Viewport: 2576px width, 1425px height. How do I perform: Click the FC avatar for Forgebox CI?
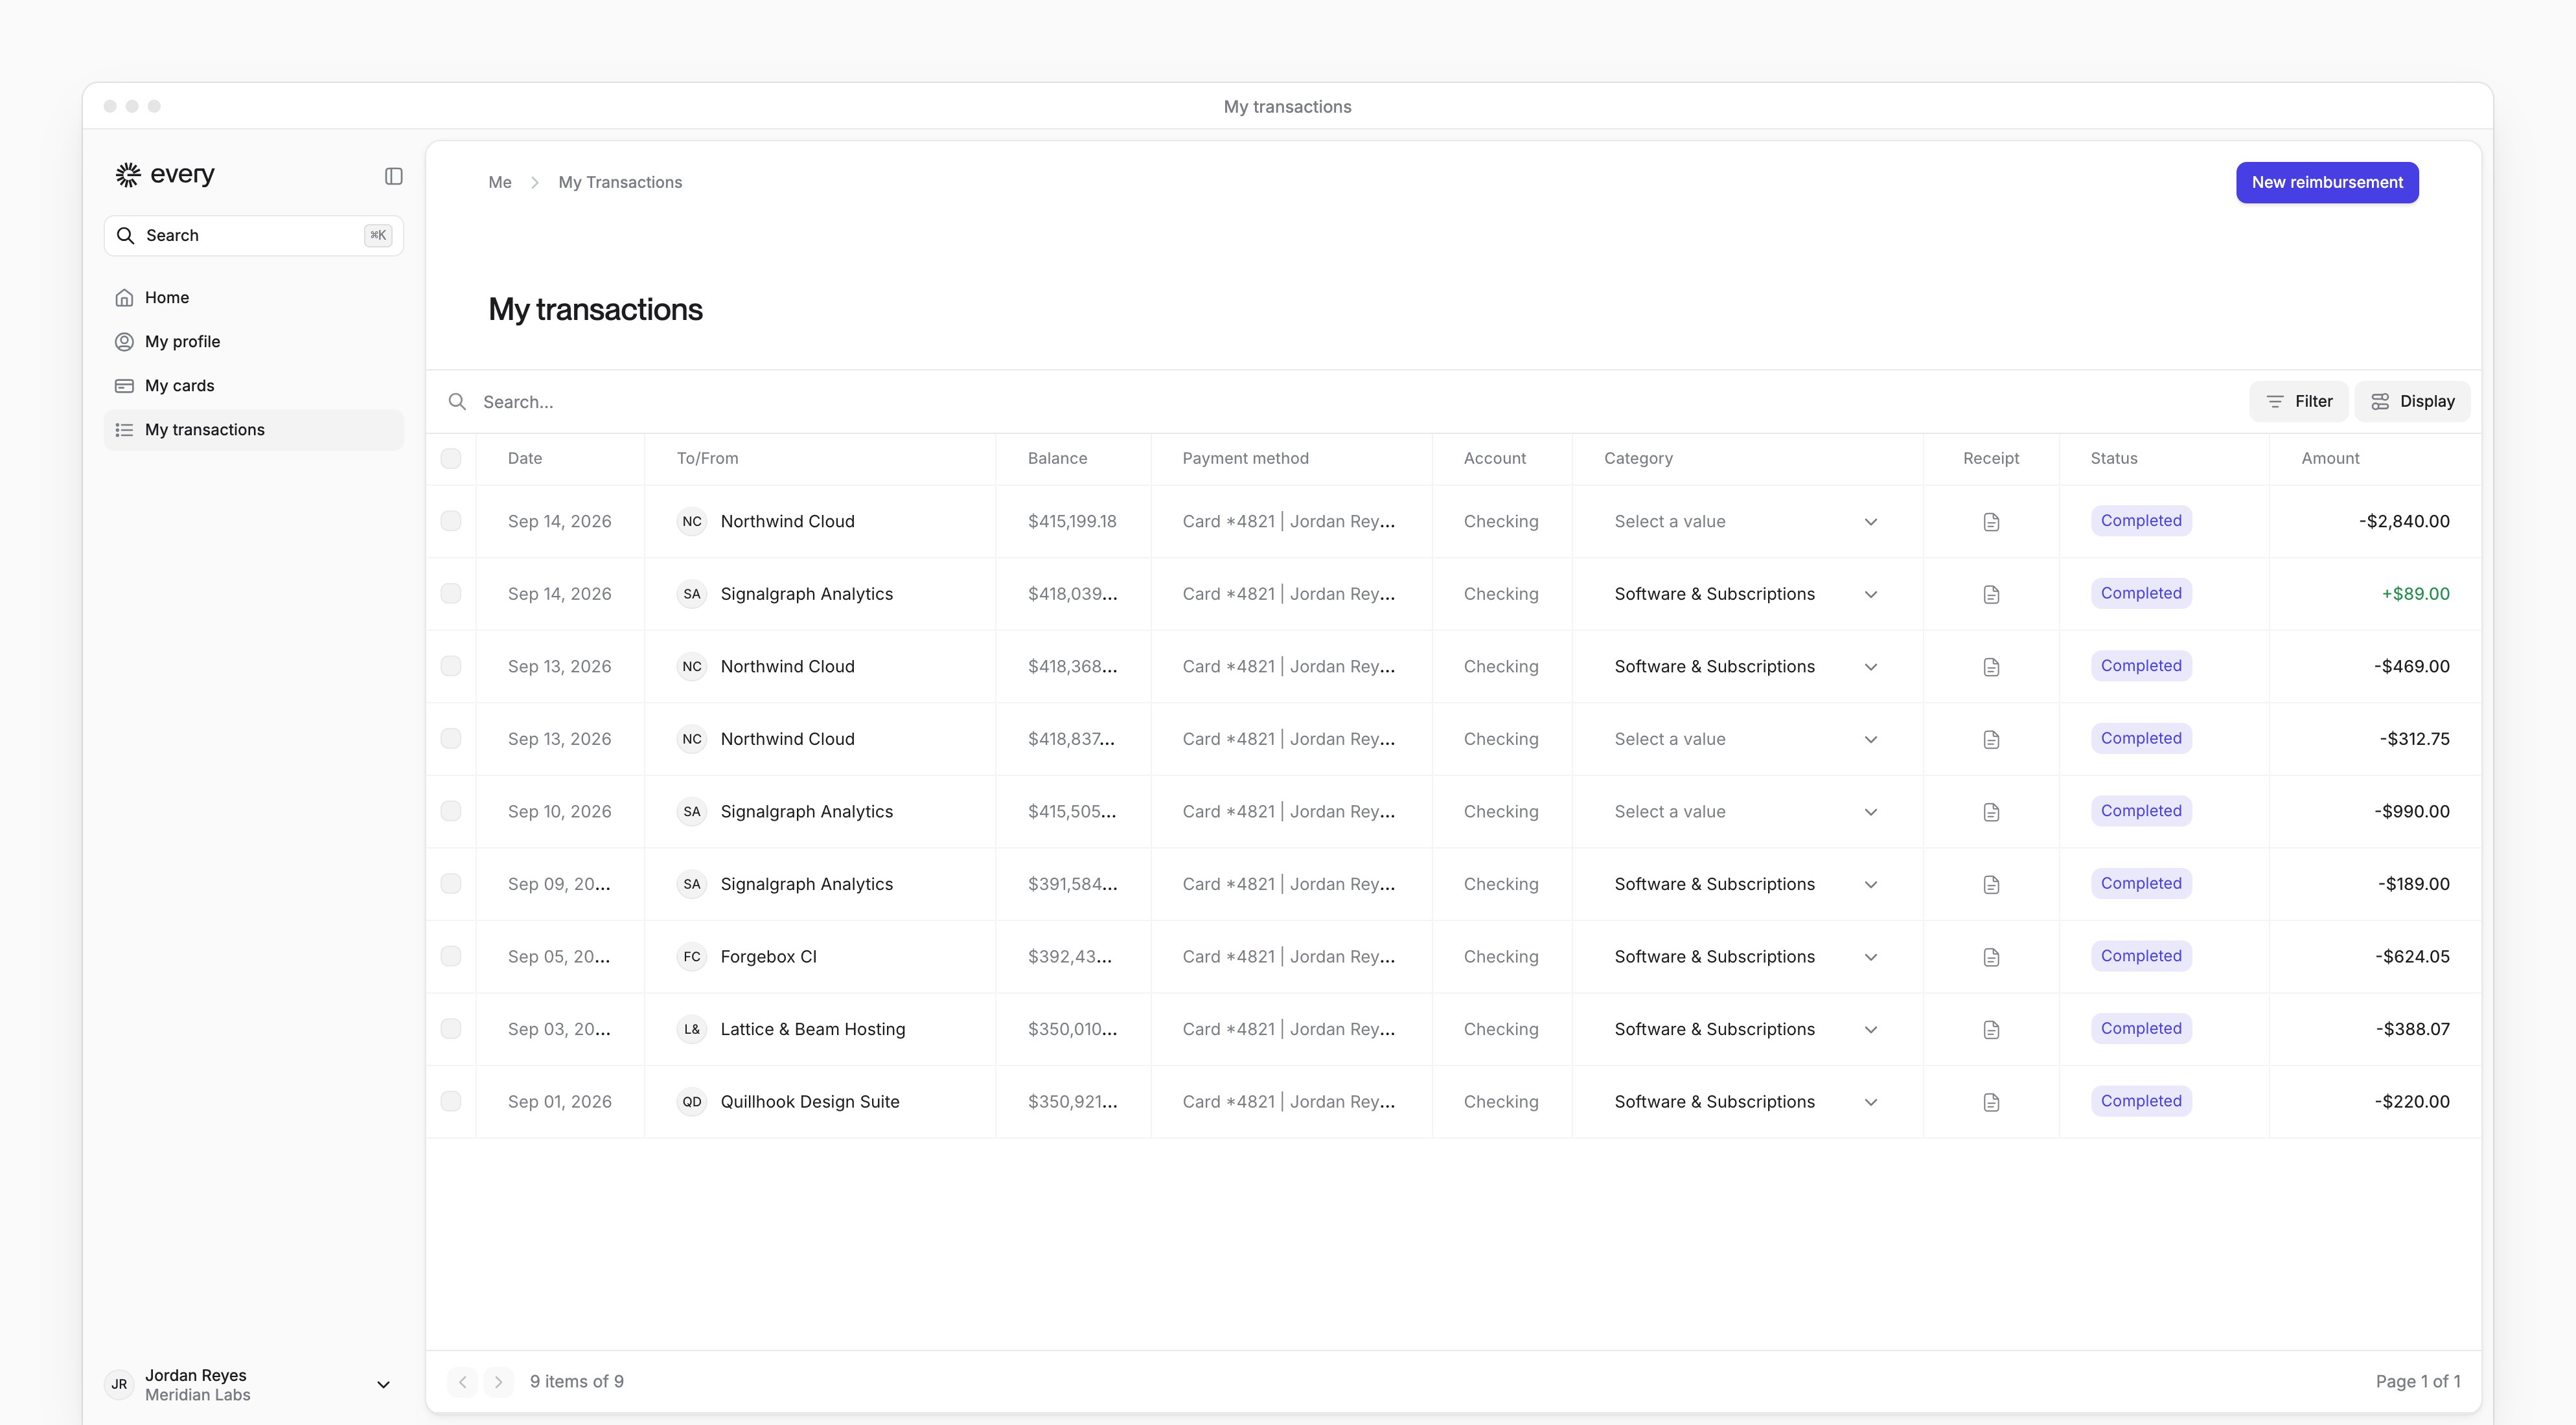[x=692, y=956]
